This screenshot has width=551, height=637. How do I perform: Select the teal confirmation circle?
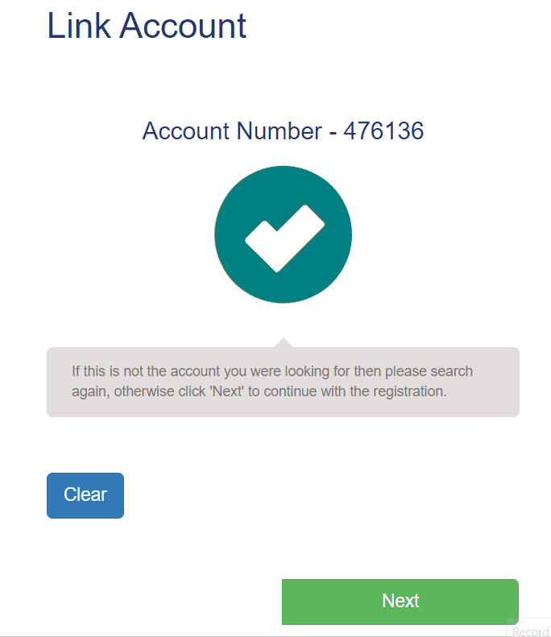[284, 234]
